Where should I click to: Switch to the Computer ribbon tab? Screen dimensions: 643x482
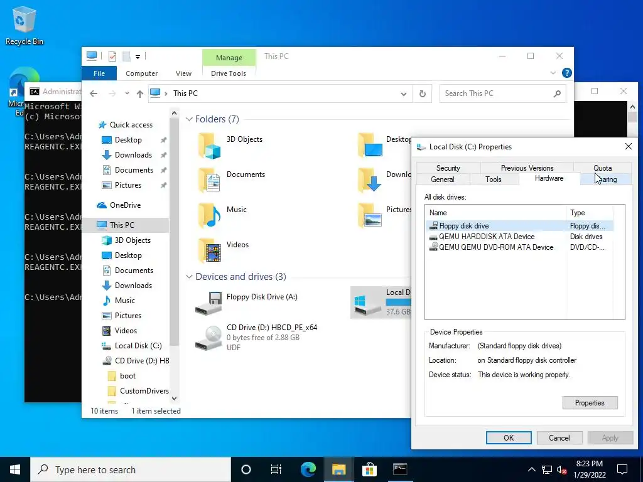coord(141,73)
